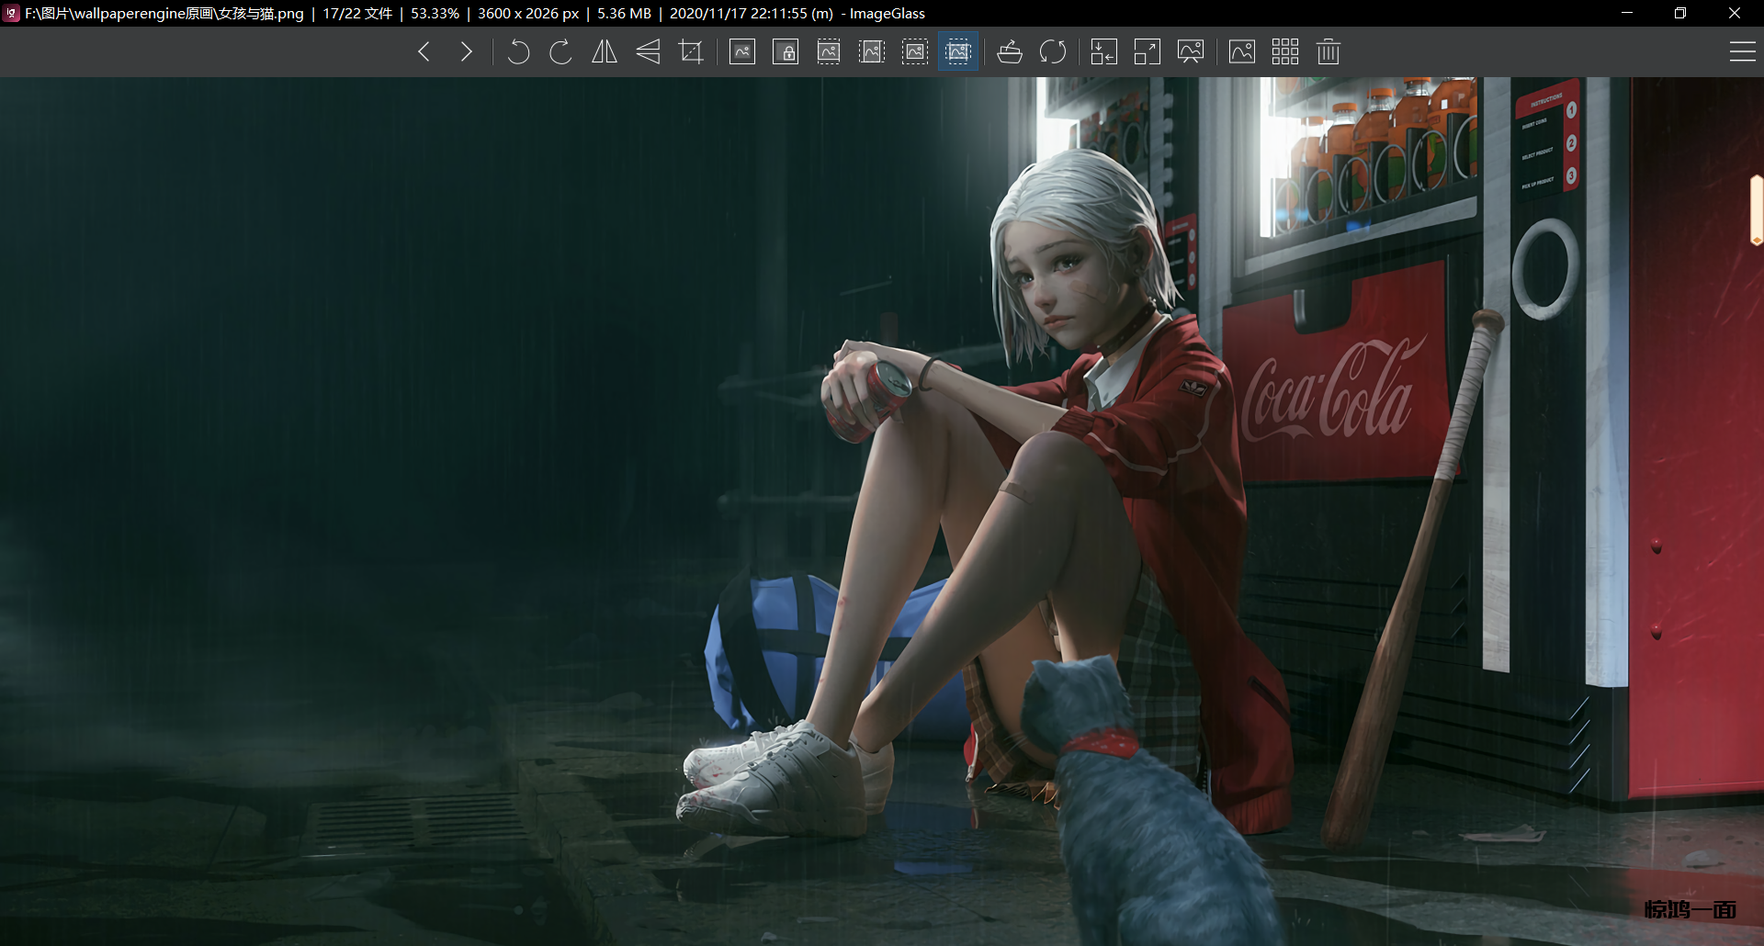Image resolution: width=1764 pixels, height=946 pixels.
Task: Flip the image horizontally
Action: [605, 52]
